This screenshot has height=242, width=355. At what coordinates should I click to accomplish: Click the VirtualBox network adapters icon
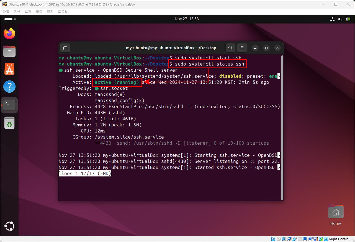coord(289,239)
